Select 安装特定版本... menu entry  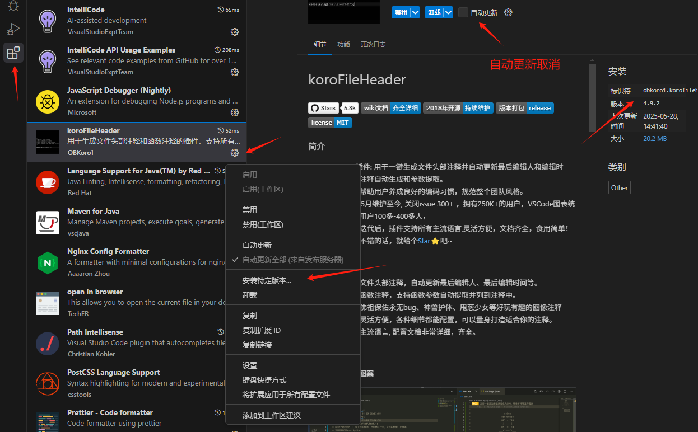coord(292,280)
